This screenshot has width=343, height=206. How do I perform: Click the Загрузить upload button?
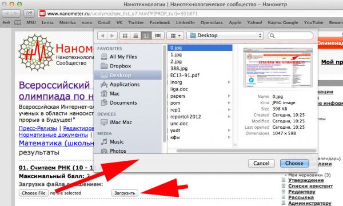click(125, 193)
